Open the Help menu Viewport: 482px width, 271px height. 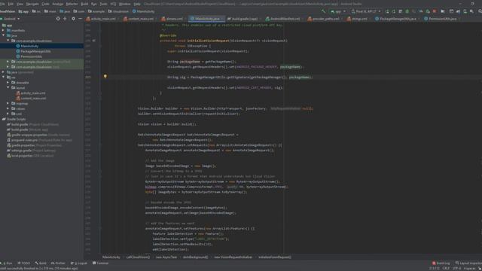click(137, 4)
